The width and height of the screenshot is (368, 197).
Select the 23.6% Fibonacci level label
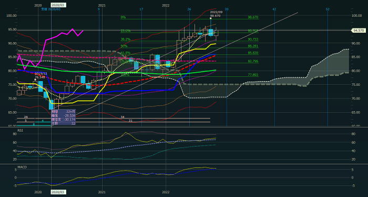(125, 31)
